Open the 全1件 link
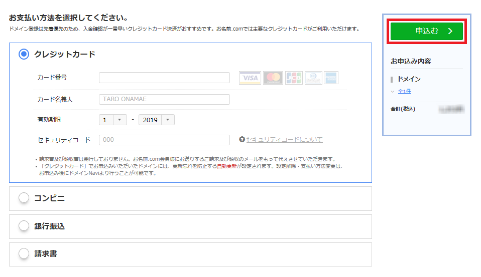Screen dimensions: 481x277 404,91
